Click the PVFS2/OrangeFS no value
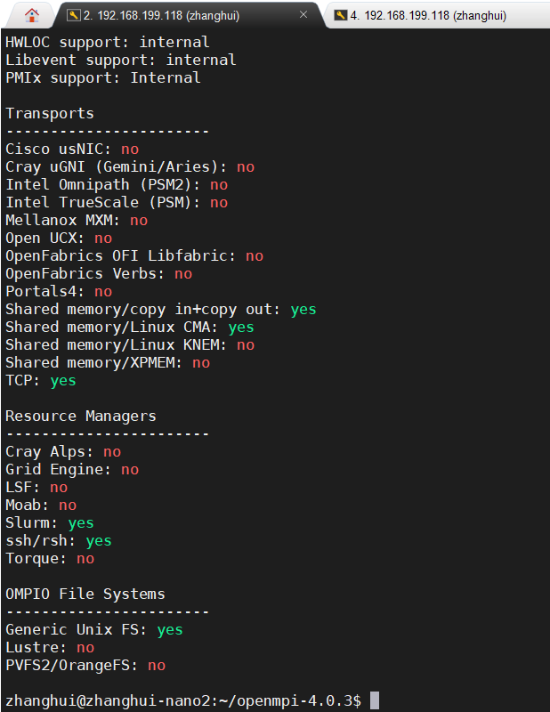 pos(157,665)
